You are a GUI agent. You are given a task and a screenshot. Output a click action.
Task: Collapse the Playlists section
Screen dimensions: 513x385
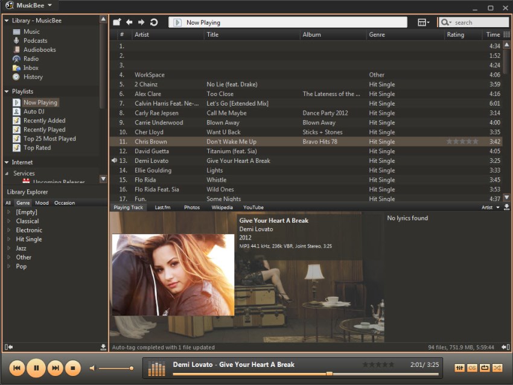[x=6, y=92]
